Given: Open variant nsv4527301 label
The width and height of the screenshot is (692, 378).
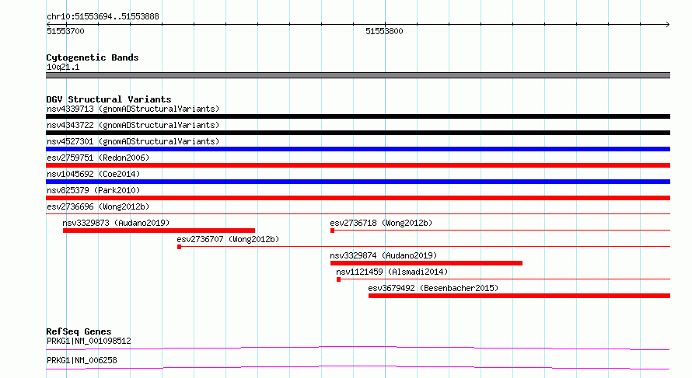Looking at the screenshot, I should tap(133, 141).
